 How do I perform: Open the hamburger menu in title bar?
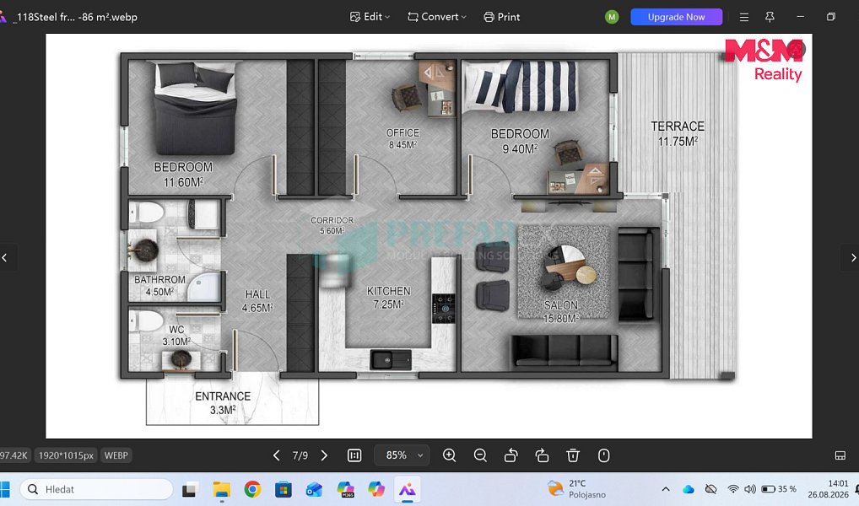[744, 17]
